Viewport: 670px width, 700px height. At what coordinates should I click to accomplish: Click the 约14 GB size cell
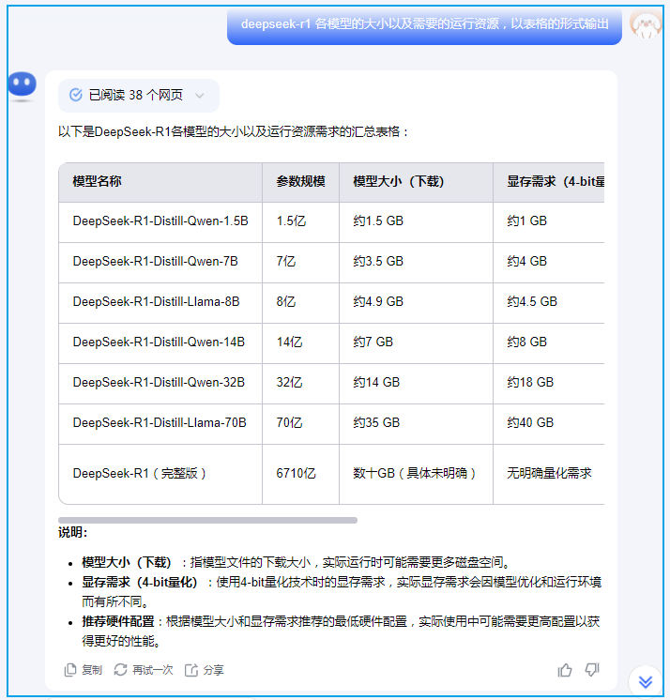click(x=416, y=383)
